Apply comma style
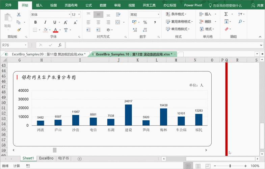Image resolution: width=265 pixels, height=169 pixels. (155, 22)
